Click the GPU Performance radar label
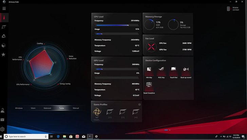Image resolution: width=247 pixels, height=140 pixels. 23,85
